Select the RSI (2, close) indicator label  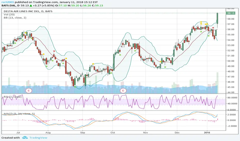(13, 97)
